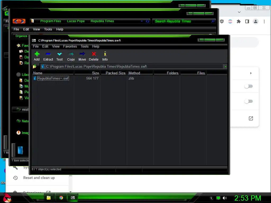Image resolution: width=271 pixels, height=203 pixels.
Task: Open the Chrome extensions puzzle icon
Action: click(x=239, y=21)
